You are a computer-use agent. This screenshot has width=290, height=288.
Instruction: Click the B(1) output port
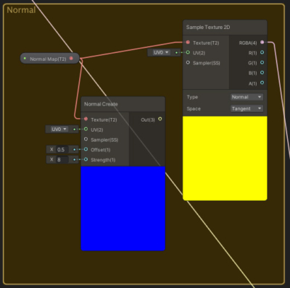coord(262,72)
